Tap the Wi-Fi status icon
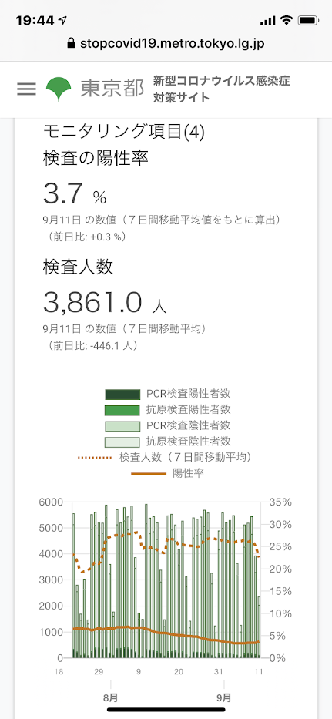Image resolution: width=332 pixels, height=719 pixels. coord(287,20)
